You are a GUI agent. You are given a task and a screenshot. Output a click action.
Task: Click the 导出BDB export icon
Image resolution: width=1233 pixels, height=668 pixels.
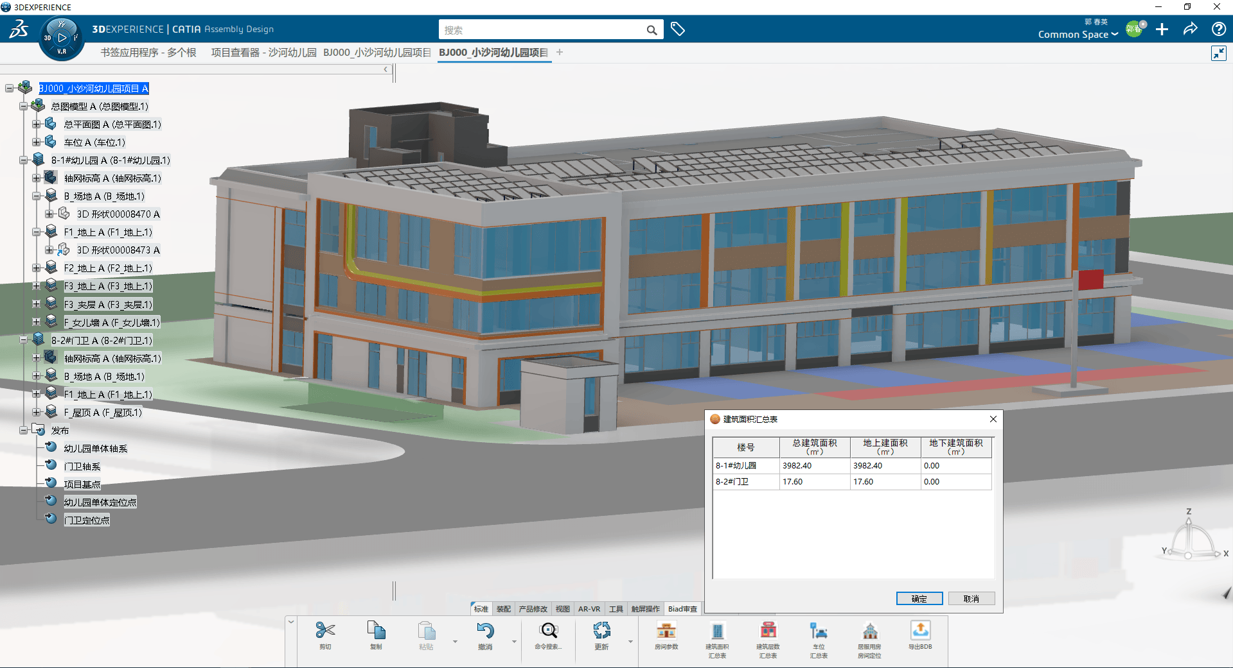point(920,631)
